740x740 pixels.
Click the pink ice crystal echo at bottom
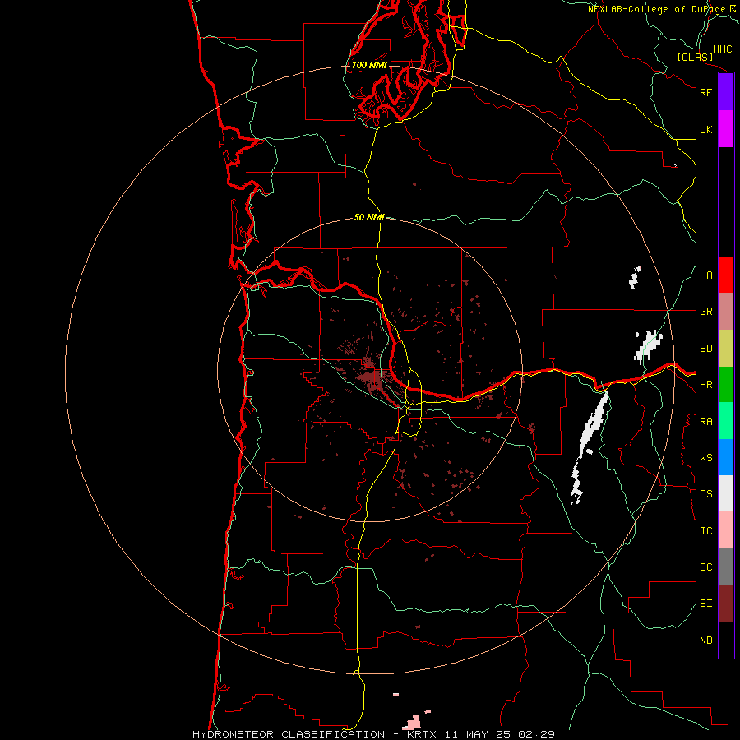pyautogui.click(x=413, y=723)
